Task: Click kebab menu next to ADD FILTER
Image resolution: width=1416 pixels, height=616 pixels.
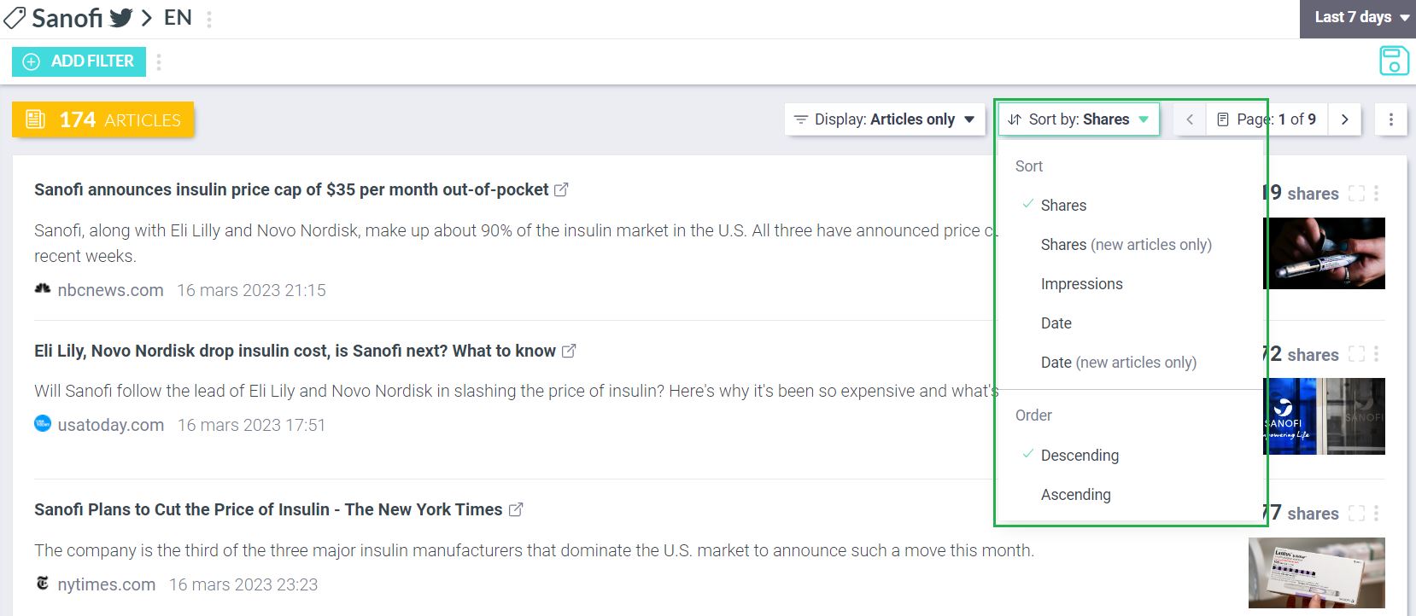Action: pos(159,61)
